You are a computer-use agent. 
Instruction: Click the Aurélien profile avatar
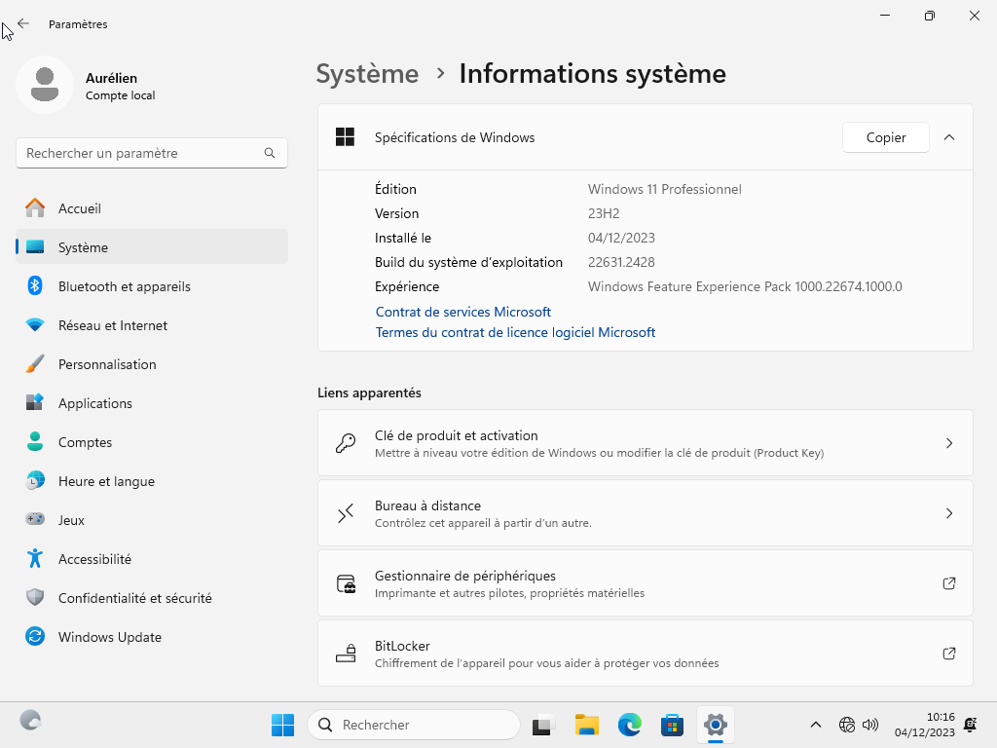pyautogui.click(x=45, y=85)
